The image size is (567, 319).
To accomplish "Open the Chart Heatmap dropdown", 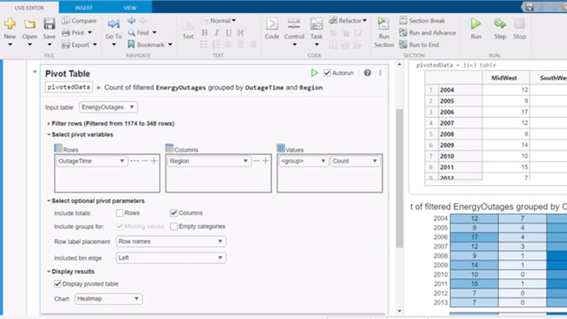I will coord(109,299).
